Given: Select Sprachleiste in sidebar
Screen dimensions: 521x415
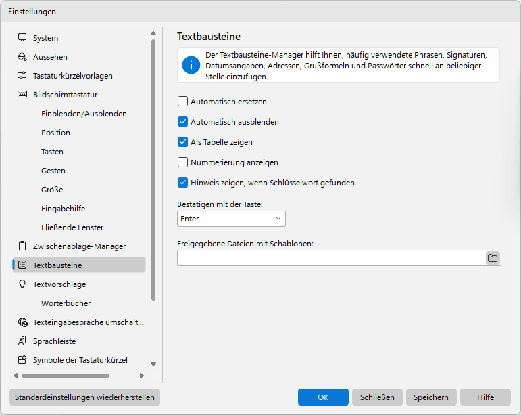Looking at the screenshot, I should click(79, 341).
